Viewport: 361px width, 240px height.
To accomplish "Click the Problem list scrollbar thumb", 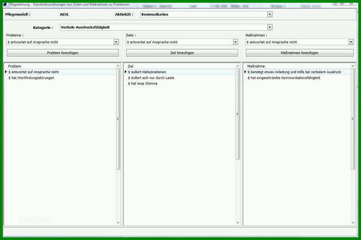I will [x=118, y=119].
